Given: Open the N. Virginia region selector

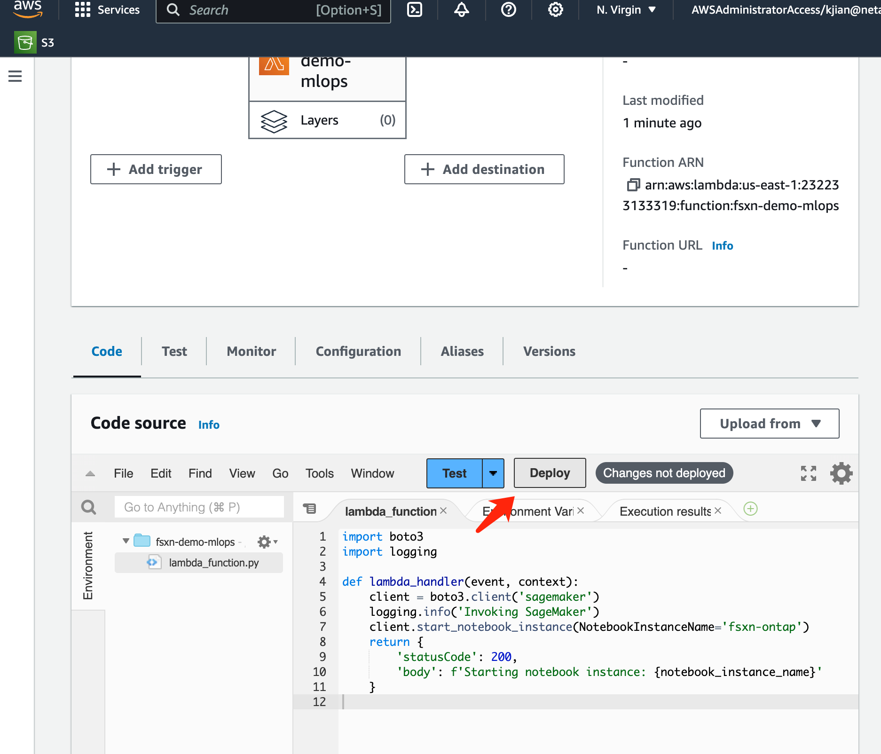Looking at the screenshot, I should (x=625, y=10).
